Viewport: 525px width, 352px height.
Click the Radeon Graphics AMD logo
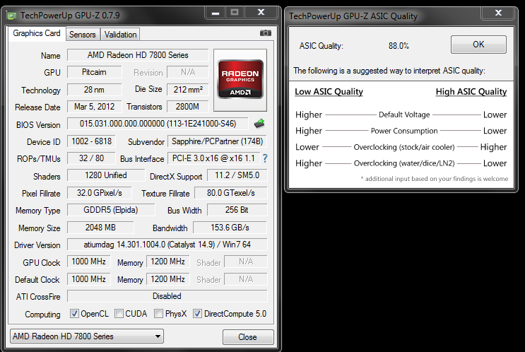point(240,79)
